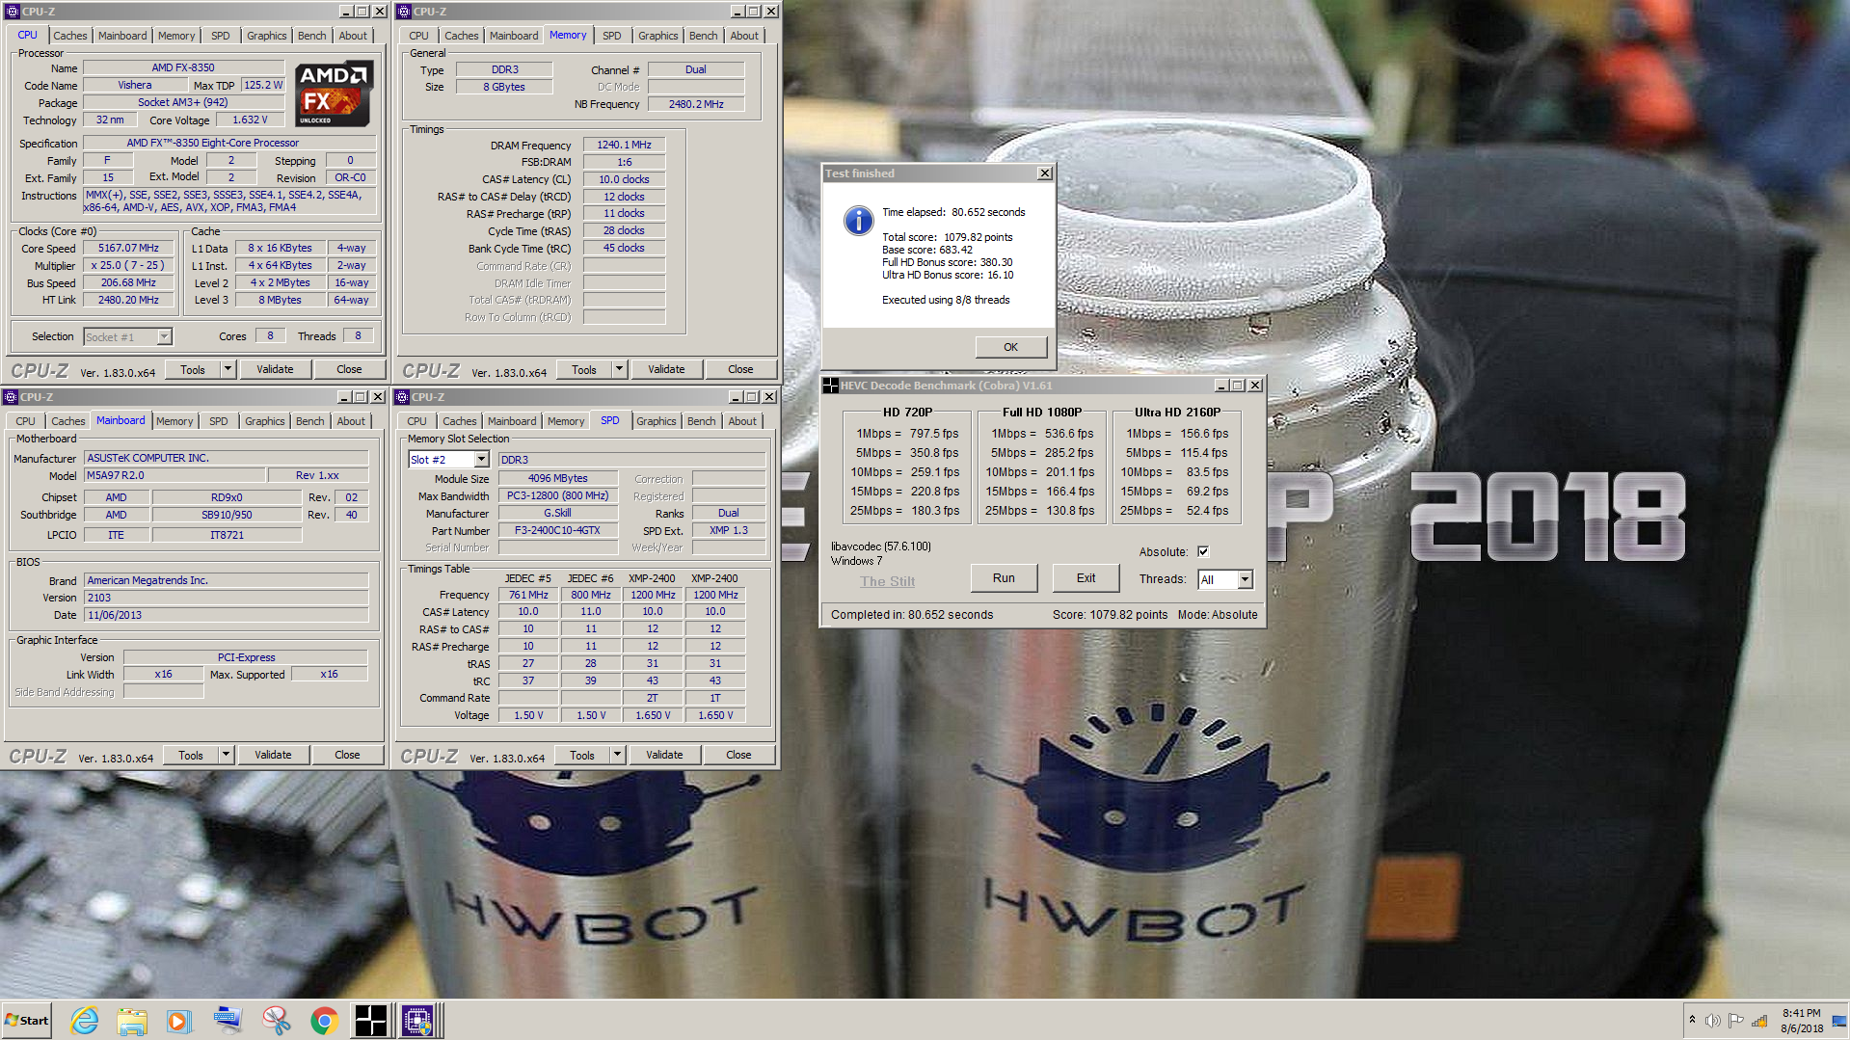Screen dimensions: 1850x1040
Task: Click the Score: 1079.82 points status text
Action: [x=1110, y=615]
